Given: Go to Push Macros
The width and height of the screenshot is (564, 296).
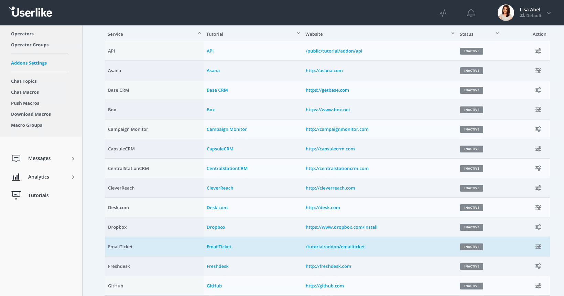Looking at the screenshot, I should pyautogui.click(x=25, y=103).
